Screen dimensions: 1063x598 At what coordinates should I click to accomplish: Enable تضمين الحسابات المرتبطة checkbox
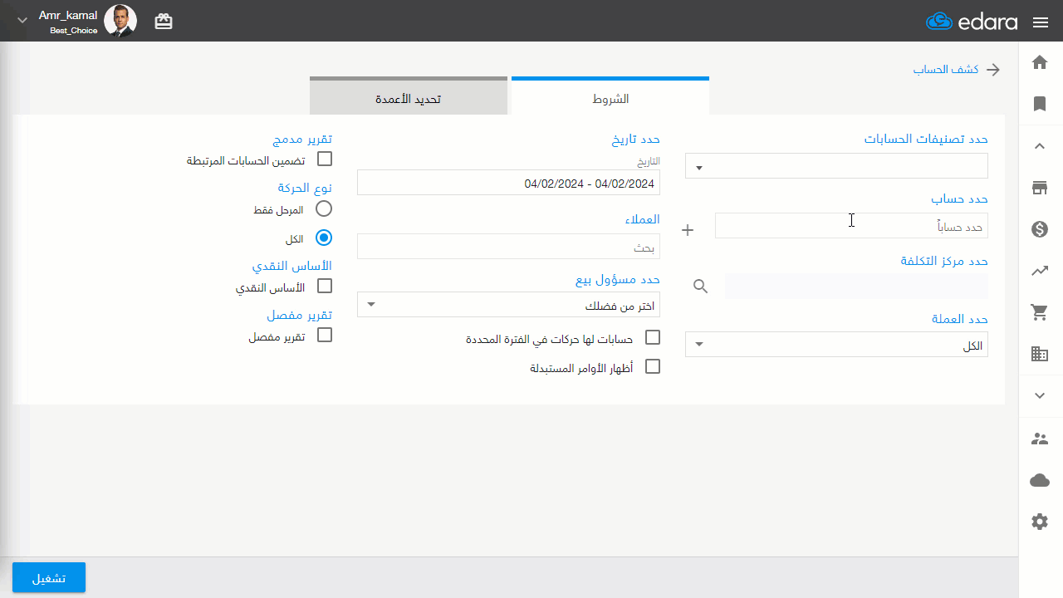pos(325,159)
